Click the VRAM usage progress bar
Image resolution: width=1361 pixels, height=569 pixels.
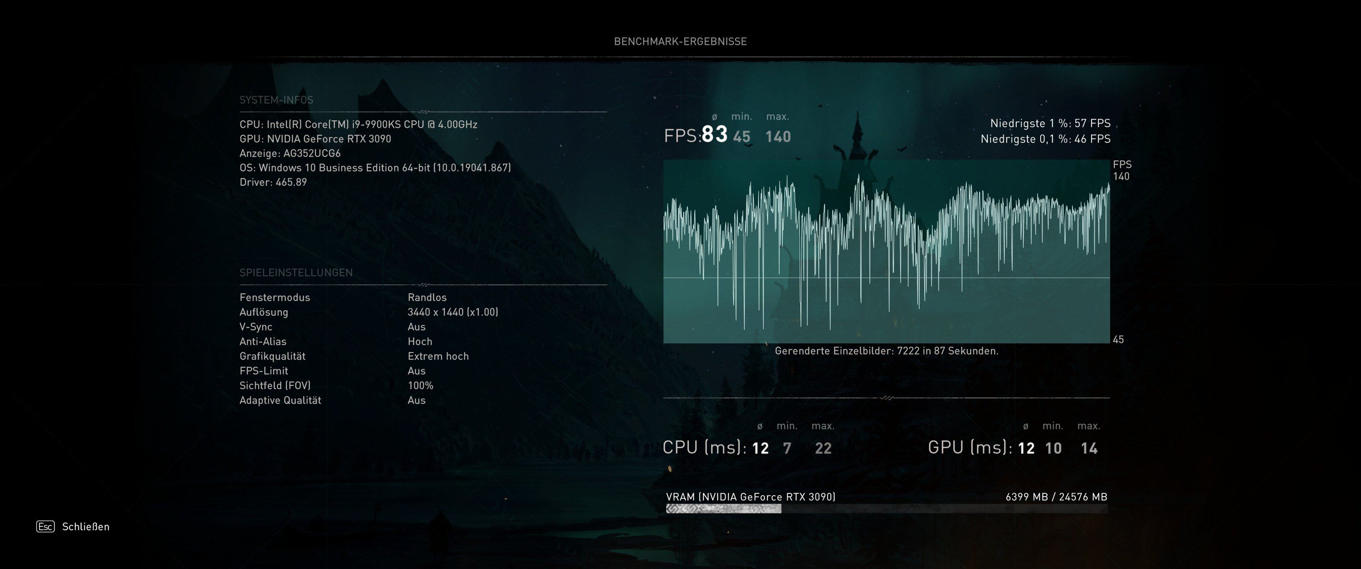(x=887, y=508)
